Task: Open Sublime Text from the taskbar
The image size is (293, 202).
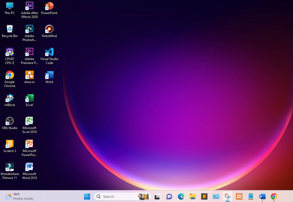Action: click(204, 197)
